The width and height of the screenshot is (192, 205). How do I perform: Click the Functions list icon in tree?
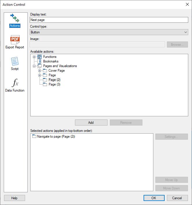click(x=39, y=57)
